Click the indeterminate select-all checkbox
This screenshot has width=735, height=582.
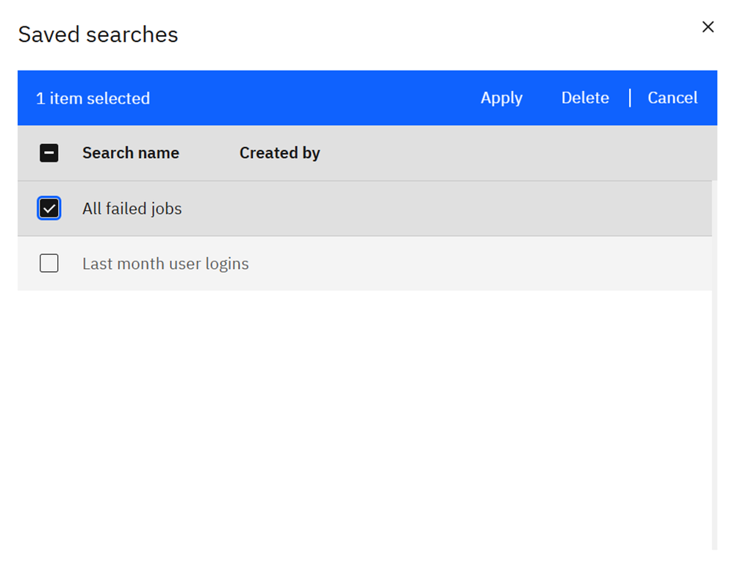(49, 153)
